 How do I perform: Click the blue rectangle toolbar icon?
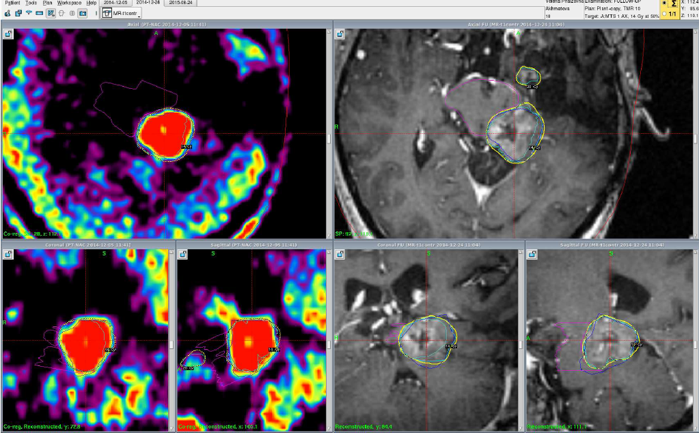coord(40,13)
